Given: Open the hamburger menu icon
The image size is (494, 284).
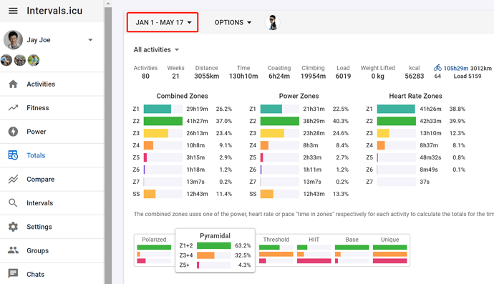Looking at the screenshot, I should 13,11.
